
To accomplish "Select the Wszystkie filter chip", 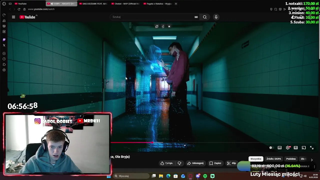I will [256, 159].
